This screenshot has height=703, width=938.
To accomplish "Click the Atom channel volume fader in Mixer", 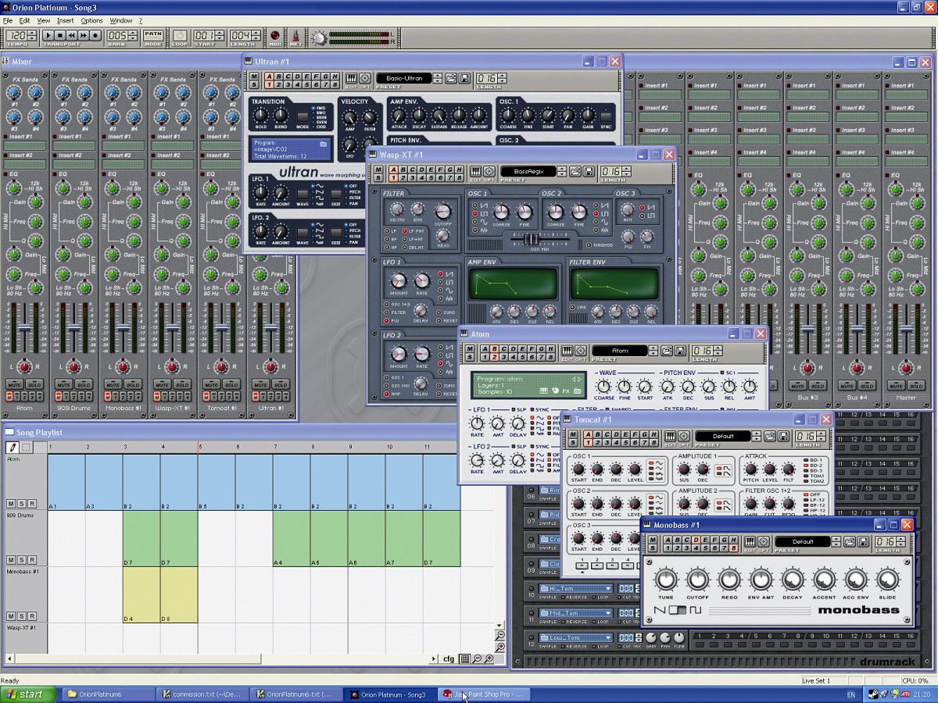I will click(24, 328).
